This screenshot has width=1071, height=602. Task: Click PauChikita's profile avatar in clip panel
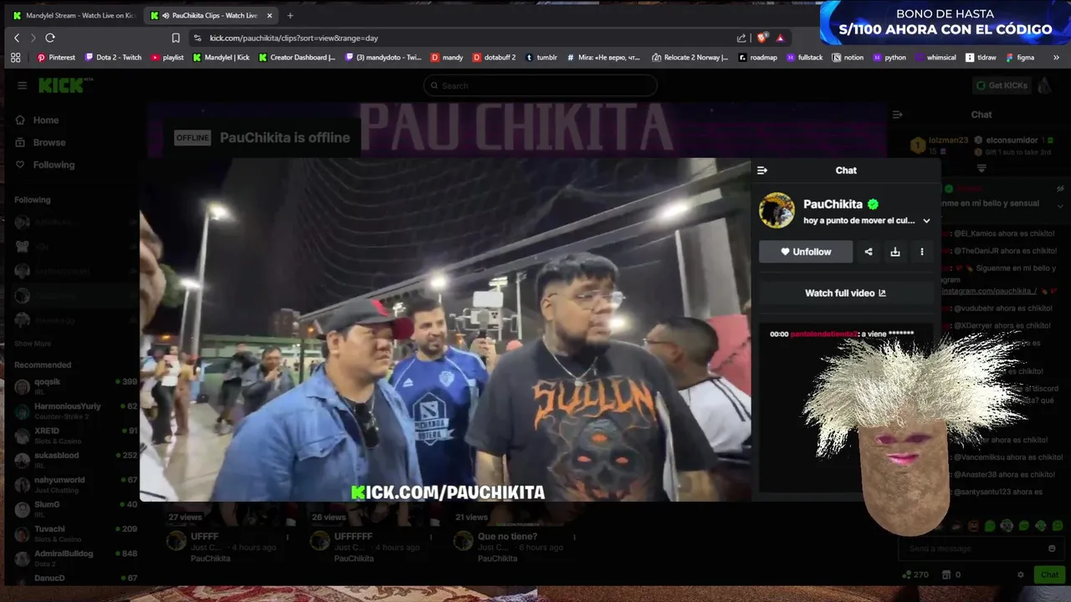pos(776,211)
